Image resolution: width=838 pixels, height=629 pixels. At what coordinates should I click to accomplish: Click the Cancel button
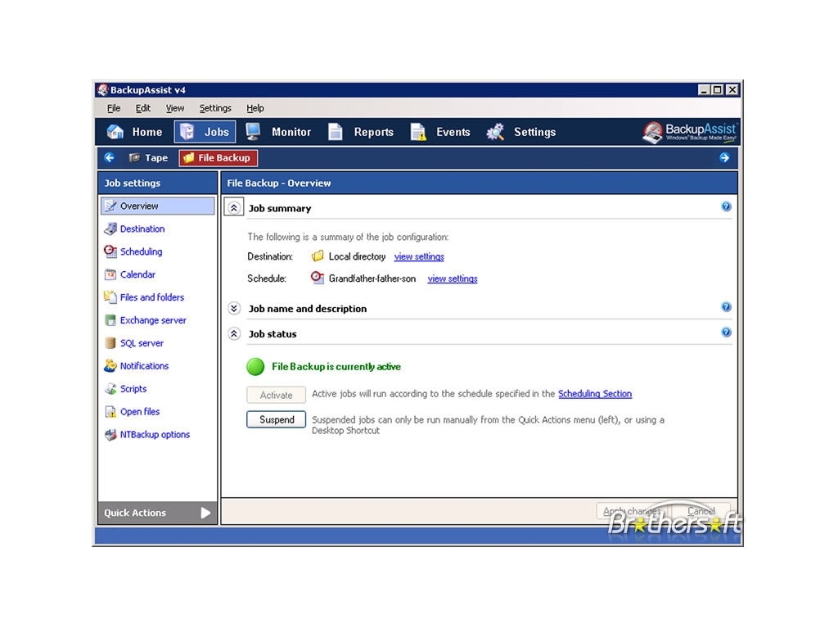pos(701,511)
